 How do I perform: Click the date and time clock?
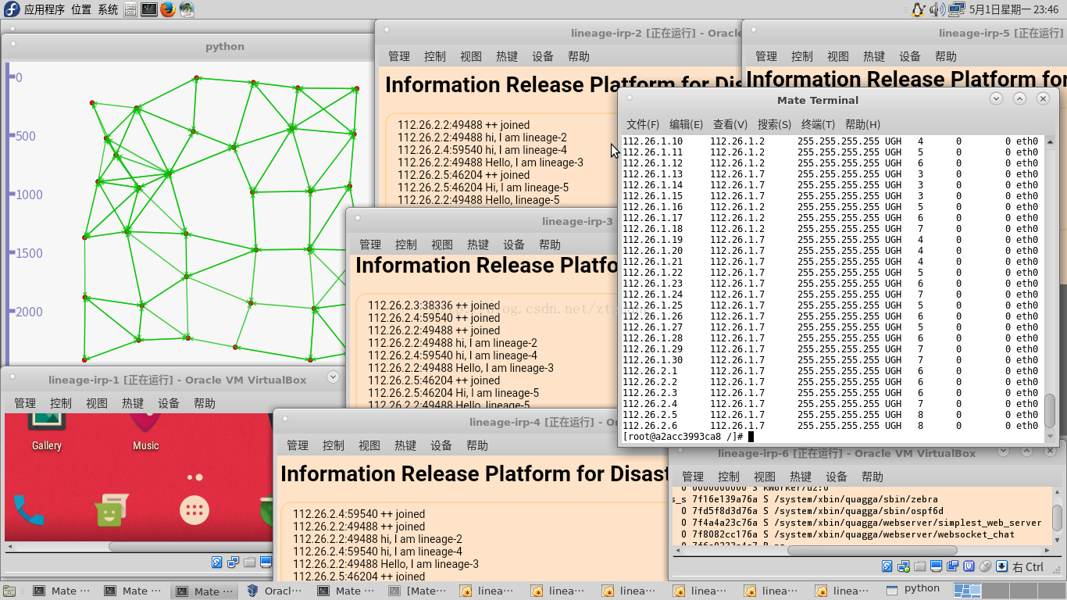pyautogui.click(x=1014, y=9)
